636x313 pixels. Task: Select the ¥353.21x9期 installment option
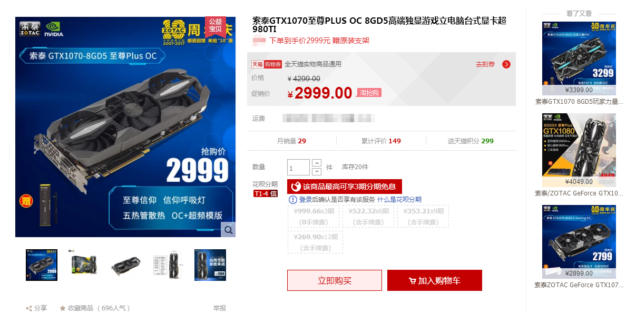pos(422,217)
